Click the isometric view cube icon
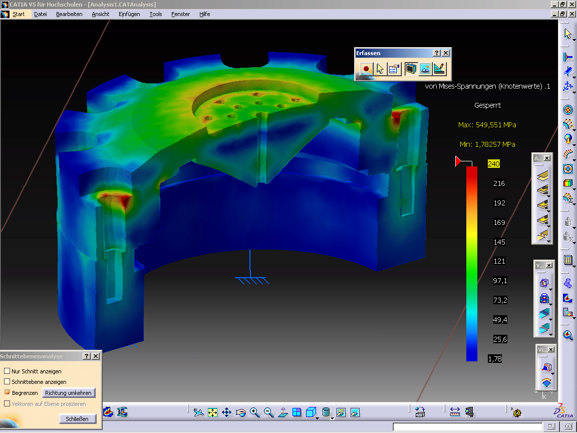Image resolution: width=577 pixels, height=433 pixels. (311, 412)
